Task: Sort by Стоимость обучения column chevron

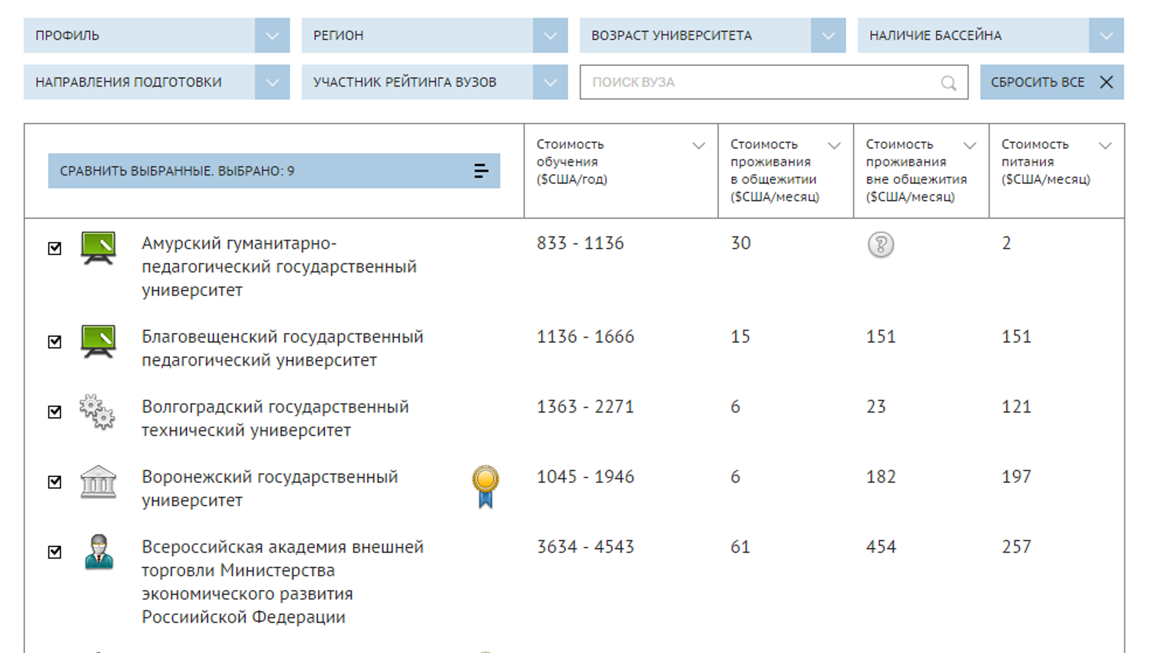Action: (698, 146)
